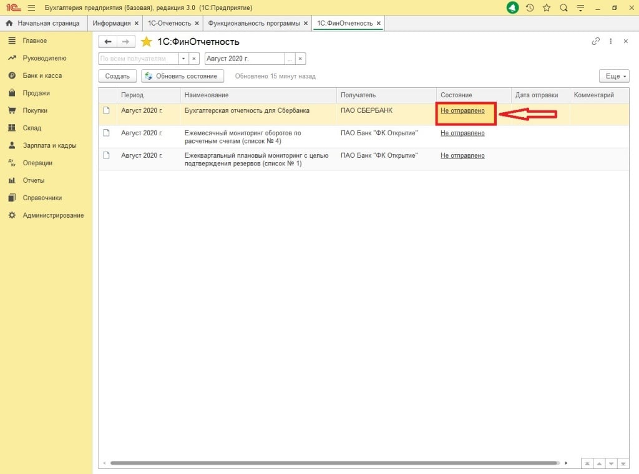639x474 pixels.
Task: Switch to the 1С-Отчетность tab
Action: [x=168, y=23]
